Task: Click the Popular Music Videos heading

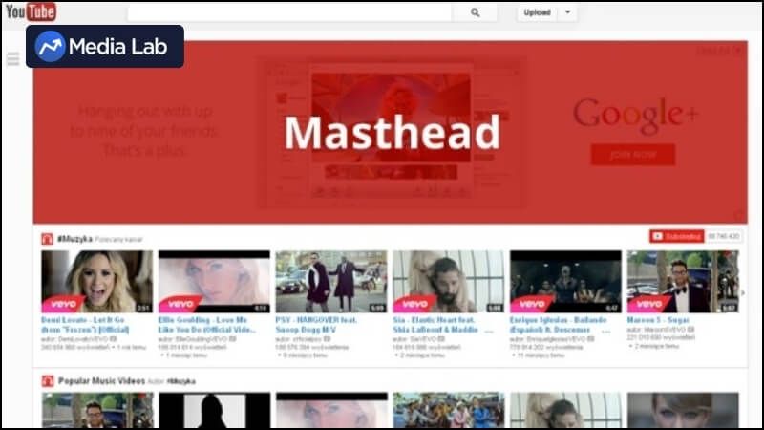Action: [x=101, y=380]
